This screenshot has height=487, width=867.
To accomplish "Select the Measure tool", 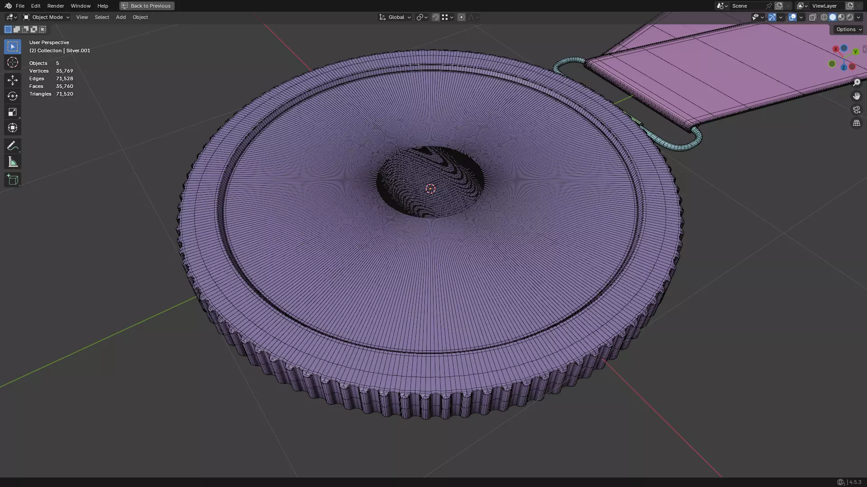I will 13,162.
